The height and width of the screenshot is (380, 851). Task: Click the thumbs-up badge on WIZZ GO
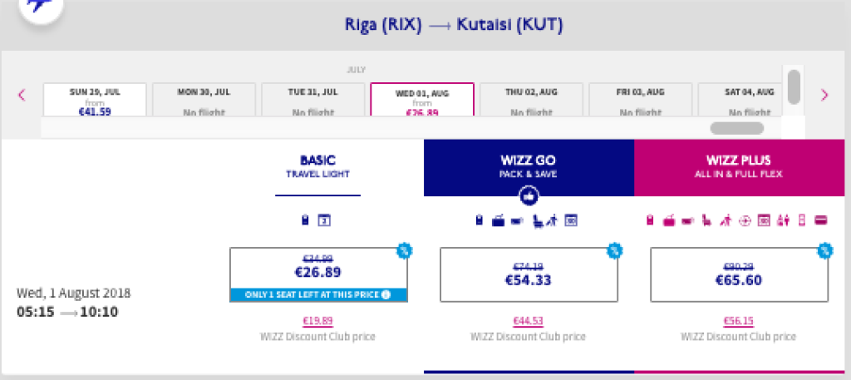[529, 195]
